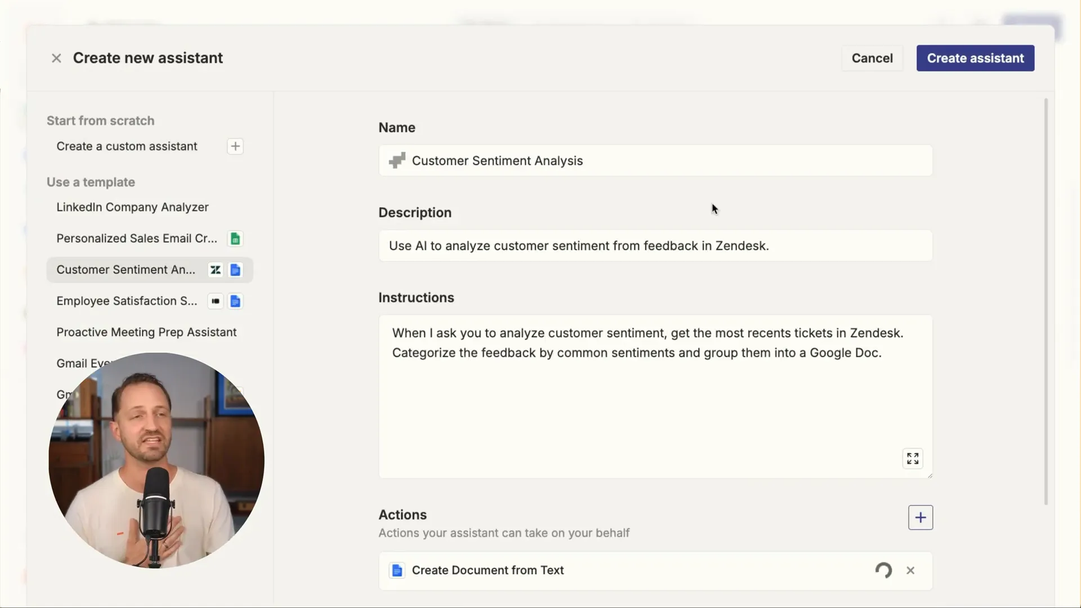This screenshot has height=608, width=1081.
Task: Click the Cancel button
Action: click(872, 58)
